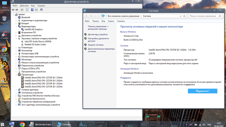
Task: Open EVEREST Ultimate desktop shortcut
Action: [x=4, y=82]
